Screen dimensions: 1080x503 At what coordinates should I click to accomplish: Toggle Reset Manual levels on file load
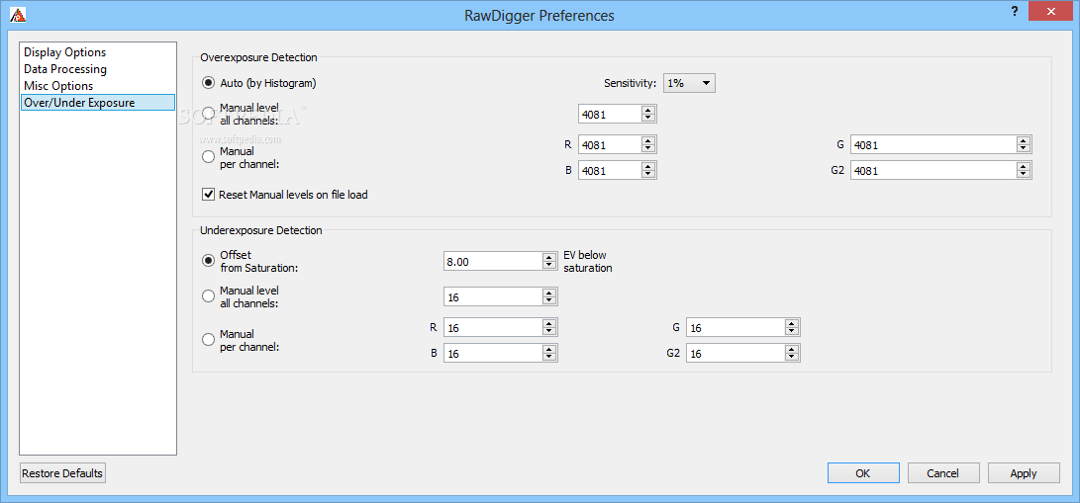point(209,195)
